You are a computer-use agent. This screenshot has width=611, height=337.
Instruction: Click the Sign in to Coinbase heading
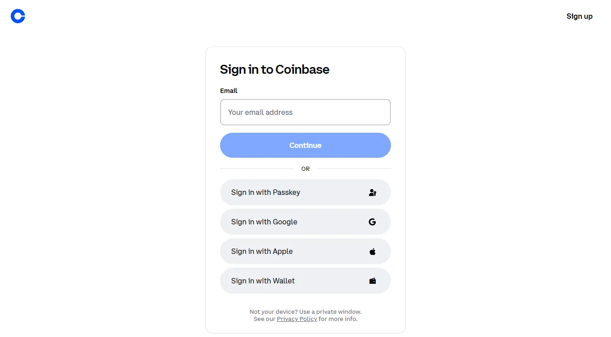pyautogui.click(x=274, y=69)
